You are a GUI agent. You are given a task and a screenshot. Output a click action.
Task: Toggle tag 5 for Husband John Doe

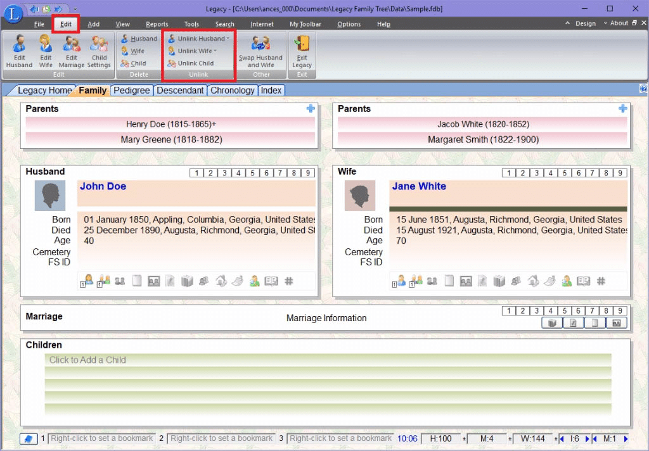tap(252, 173)
